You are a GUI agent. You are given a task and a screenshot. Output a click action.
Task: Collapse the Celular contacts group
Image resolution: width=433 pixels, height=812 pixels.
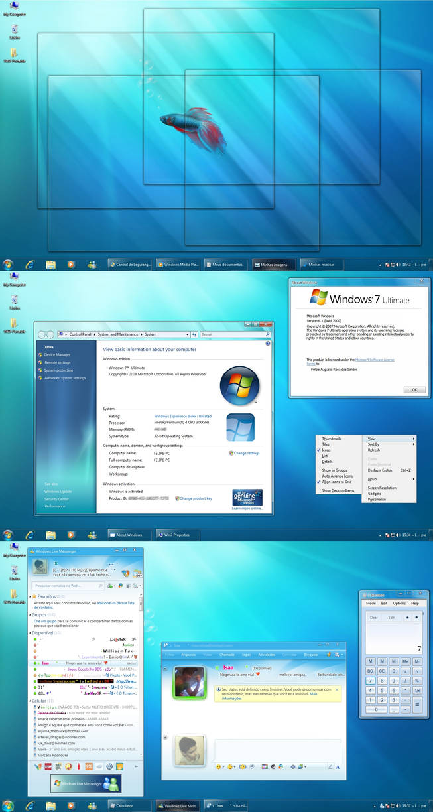coord(31,701)
